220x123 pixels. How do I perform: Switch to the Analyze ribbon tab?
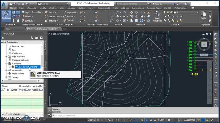tap(53, 8)
